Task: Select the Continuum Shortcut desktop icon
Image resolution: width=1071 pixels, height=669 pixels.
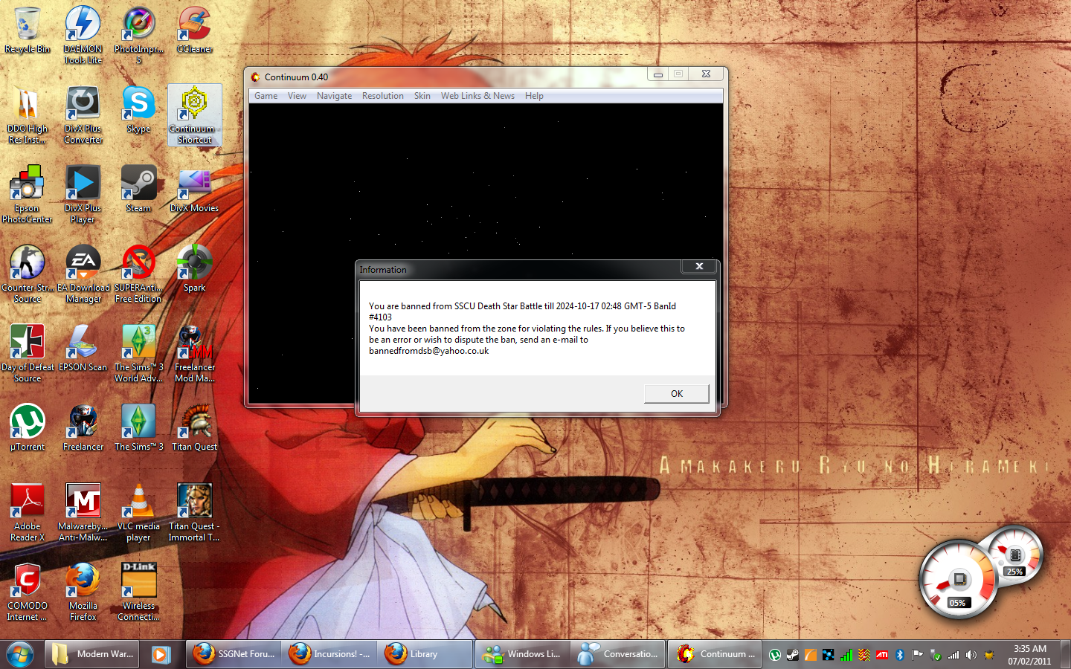Action: tap(194, 114)
